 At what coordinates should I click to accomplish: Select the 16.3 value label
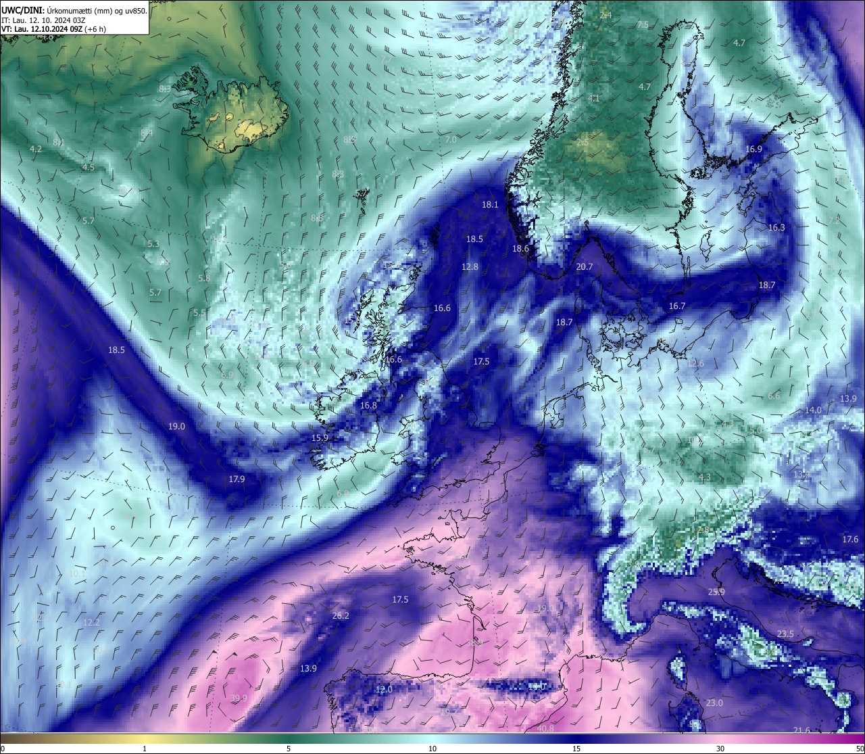(x=776, y=228)
